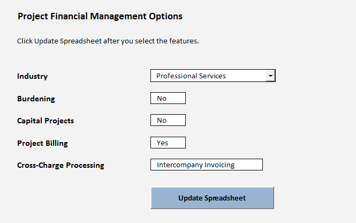Toggle the Capital Projects option set to No
The height and width of the screenshot is (223, 356).
coord(168,120)
